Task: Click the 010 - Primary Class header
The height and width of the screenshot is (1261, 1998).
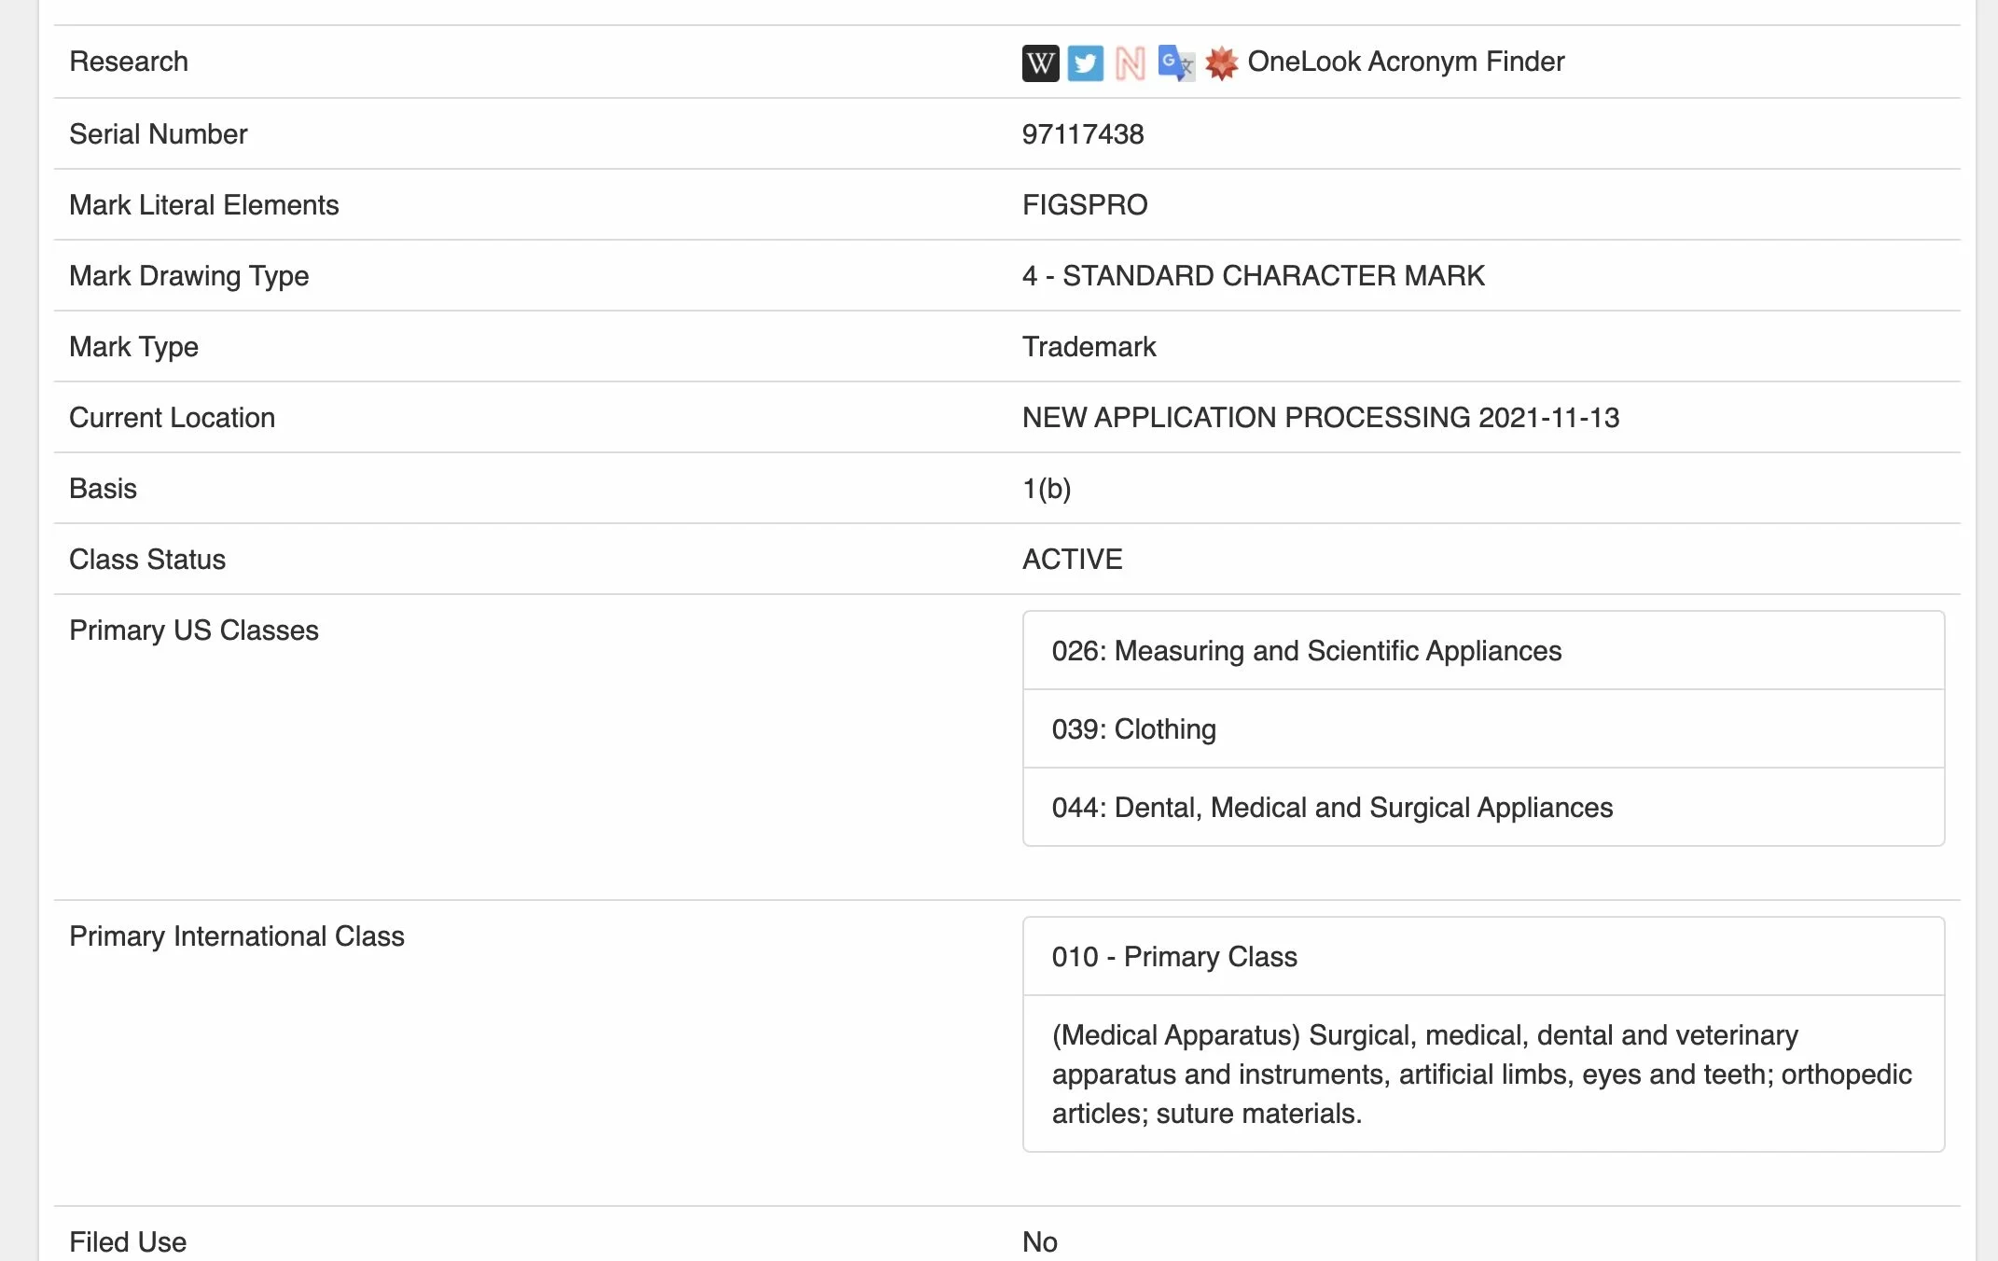Action: point(1483,957)
